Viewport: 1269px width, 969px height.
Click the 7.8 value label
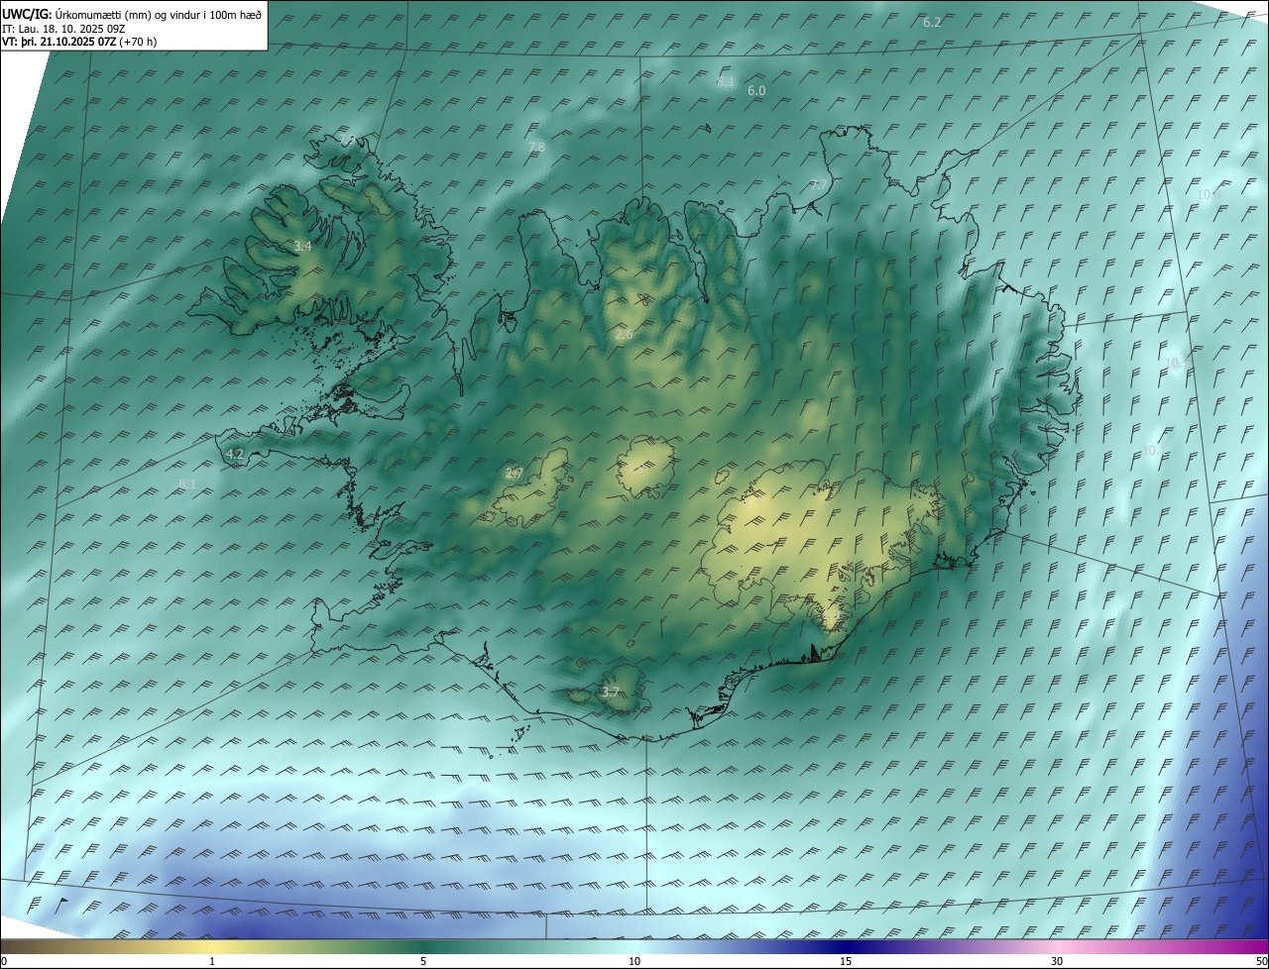pos(536,148)
